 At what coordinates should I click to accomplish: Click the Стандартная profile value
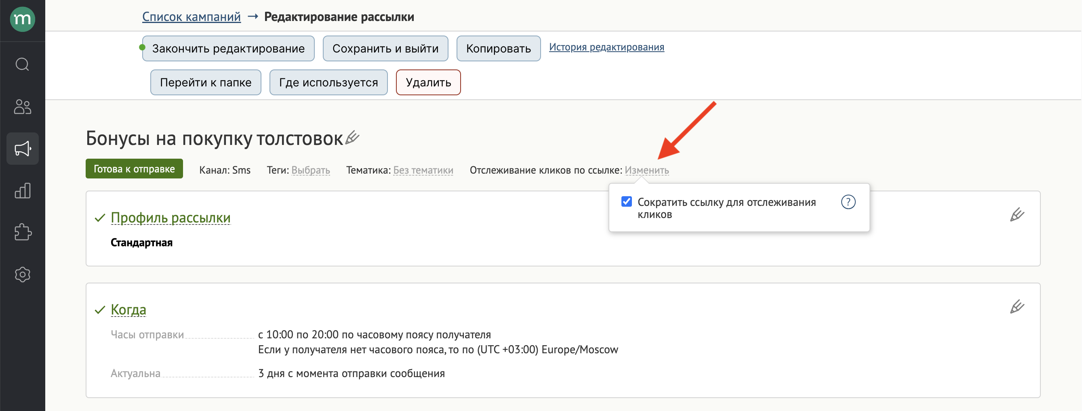pos(141,243)
